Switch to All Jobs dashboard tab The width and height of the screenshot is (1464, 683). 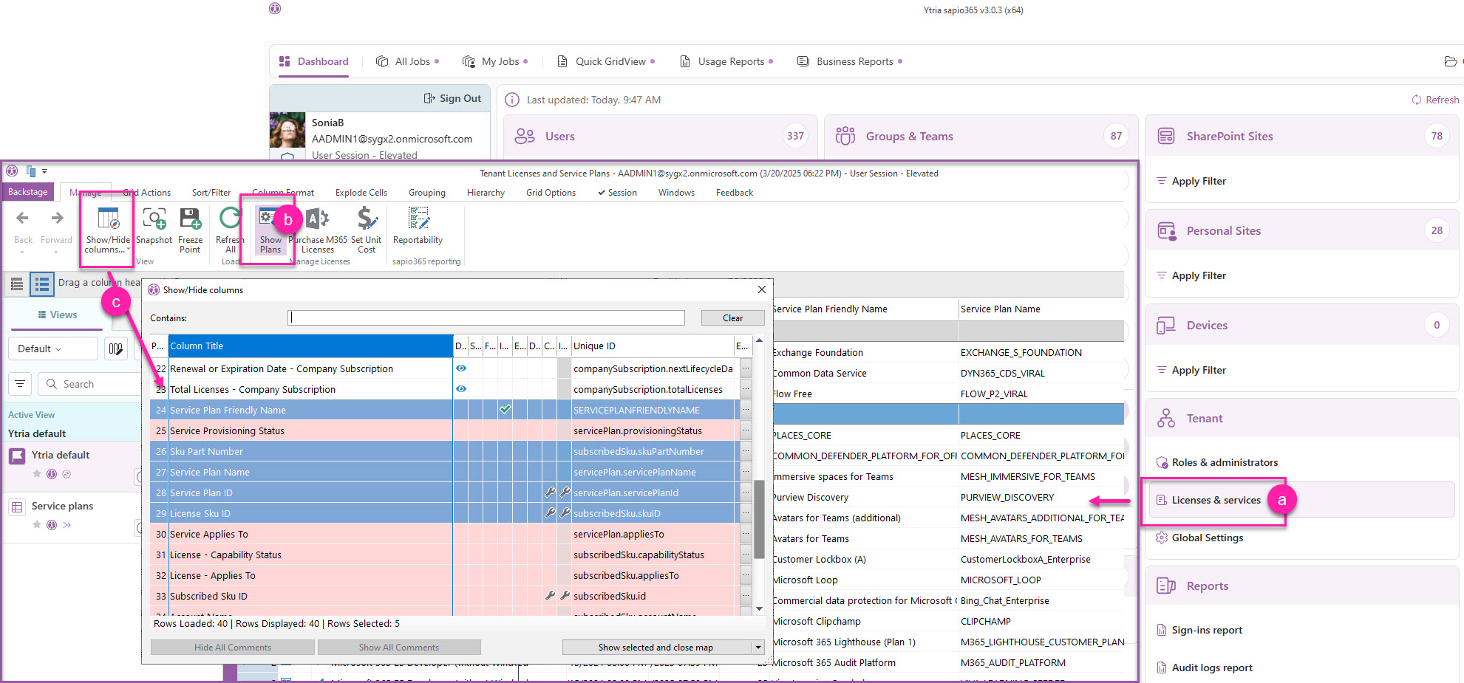pos(407,61)
